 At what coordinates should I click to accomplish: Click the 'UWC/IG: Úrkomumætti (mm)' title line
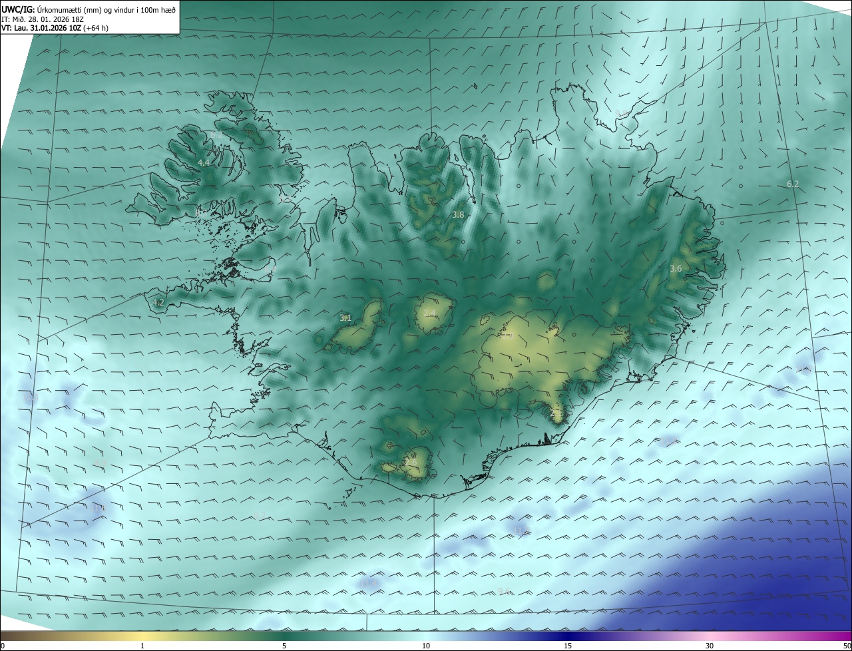point(88,9)
